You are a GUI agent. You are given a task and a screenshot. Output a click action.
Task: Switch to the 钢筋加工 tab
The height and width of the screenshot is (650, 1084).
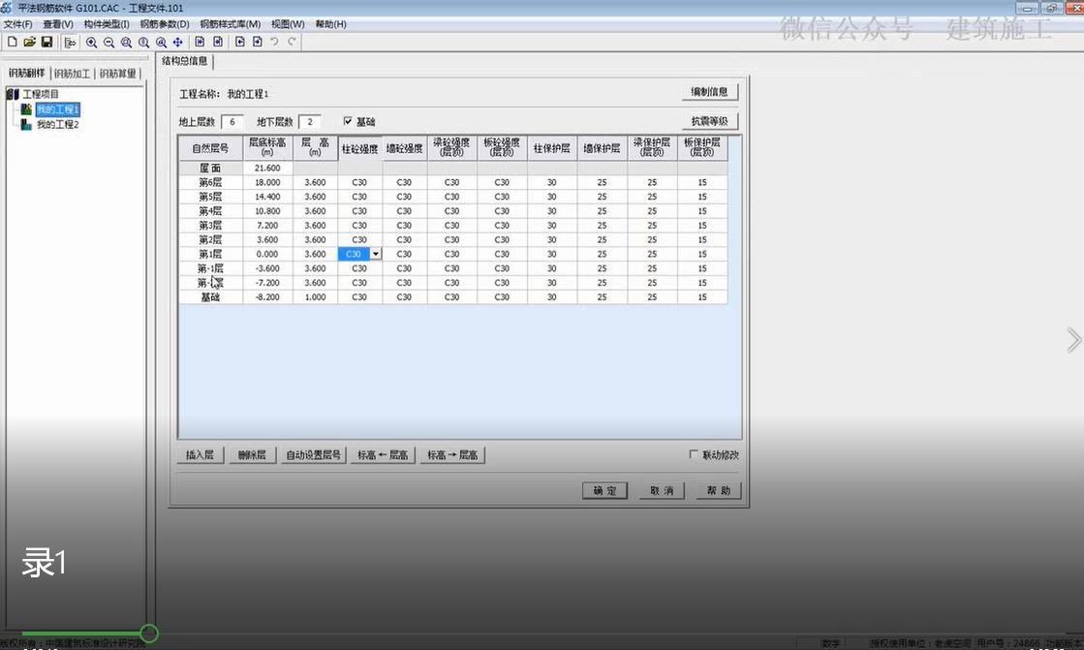tap(72, 74)
